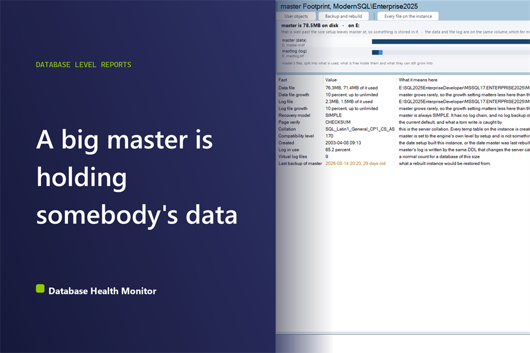Viewport: 530px width, 353px height.
Task: Click the CHECKSUM value
Action: (338, 122)
